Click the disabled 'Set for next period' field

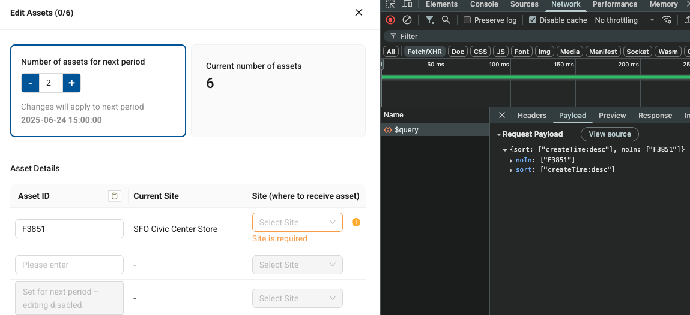tap(70, 298)
